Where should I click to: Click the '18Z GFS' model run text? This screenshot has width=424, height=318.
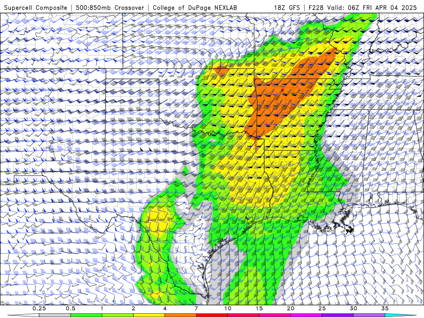[287, 7]
